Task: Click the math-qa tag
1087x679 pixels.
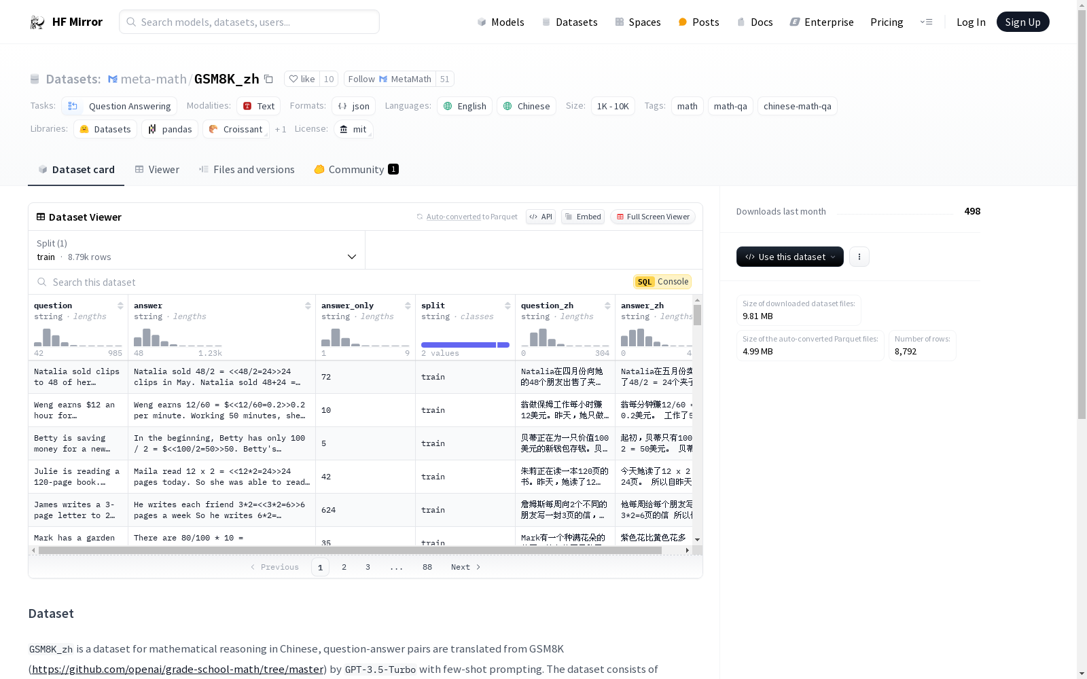Action: point(730,106)
